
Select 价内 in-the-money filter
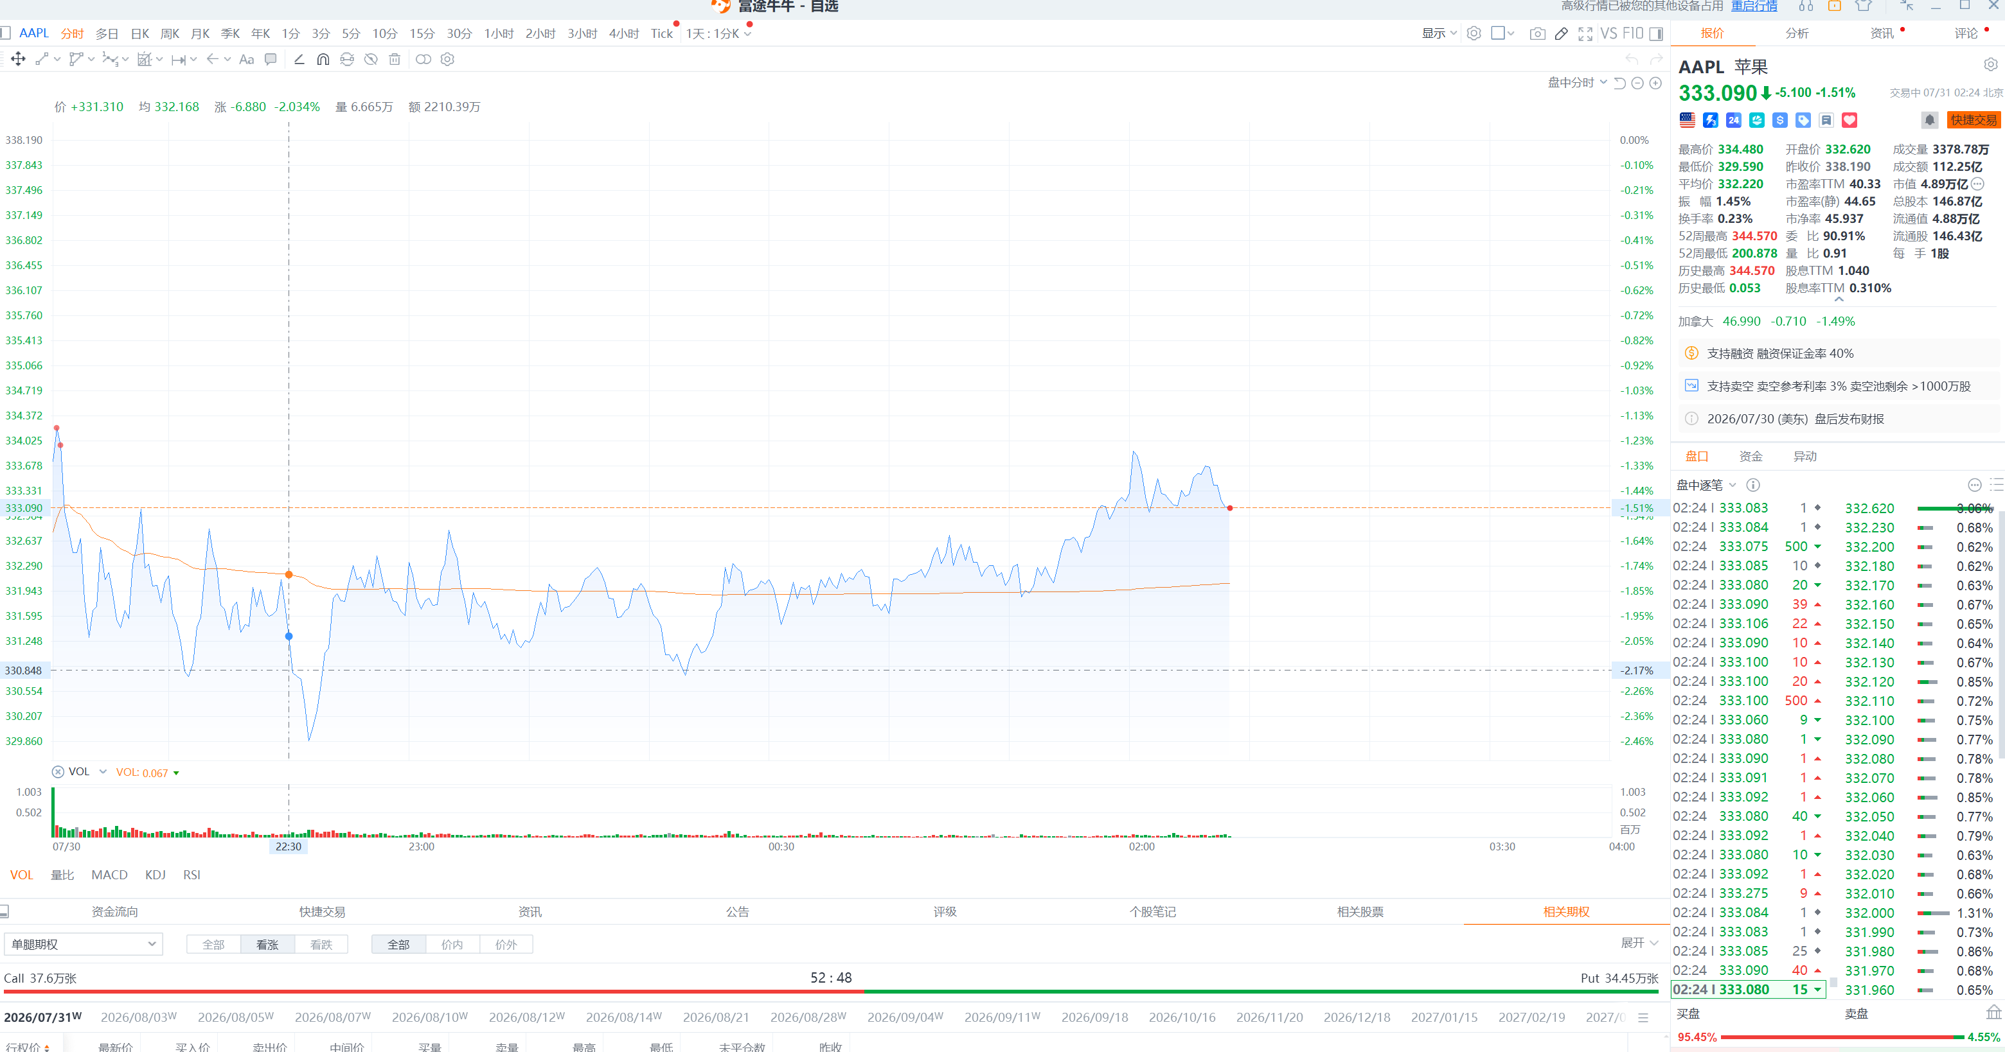point(452,945)
